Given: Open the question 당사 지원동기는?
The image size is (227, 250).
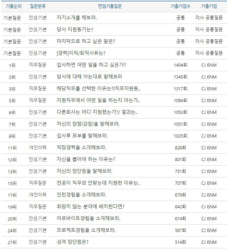Looking at the screenshot, I should pos(75,30).
